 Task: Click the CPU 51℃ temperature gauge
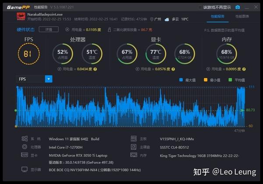(92, 54)
